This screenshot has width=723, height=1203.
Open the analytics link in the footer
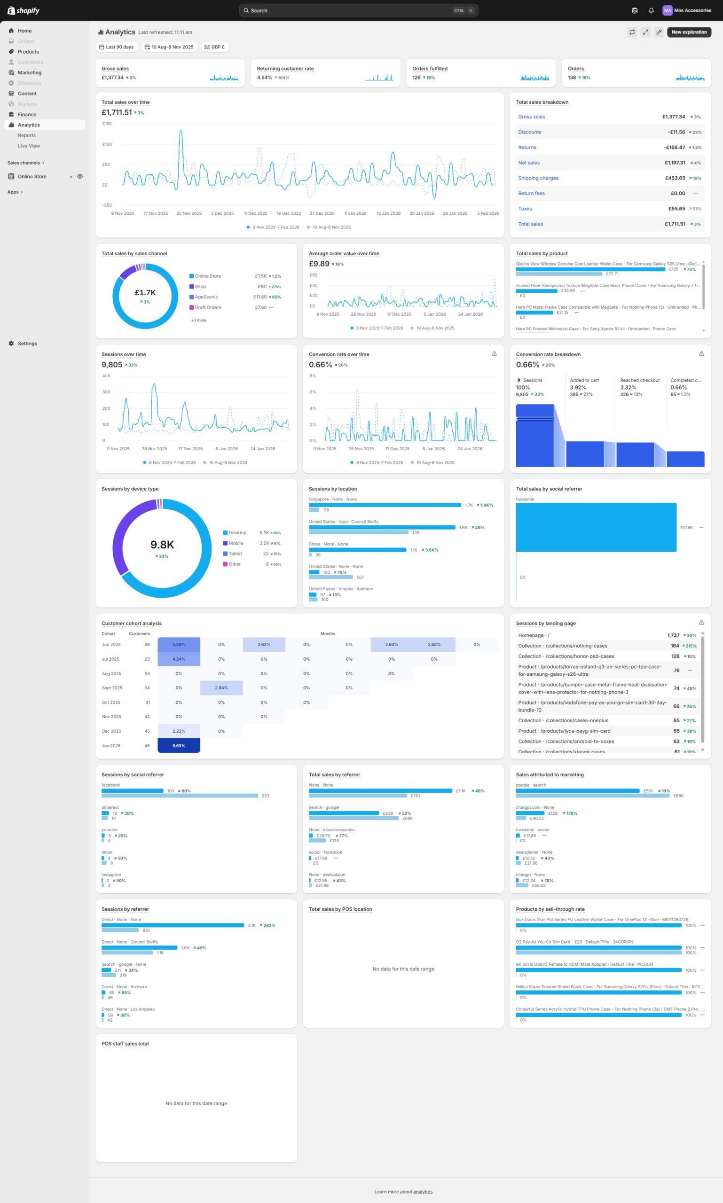pos(423,1191)
